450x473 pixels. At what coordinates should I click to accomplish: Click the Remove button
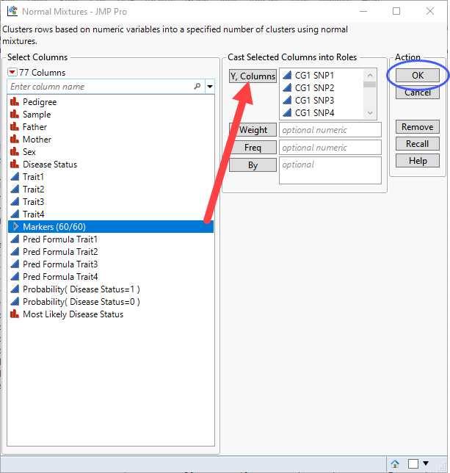click(x=418, y=126)
